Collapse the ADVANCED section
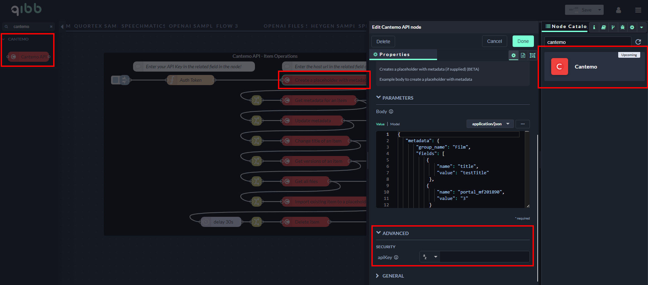The width and height of the screenshot is (648, 285). [395, 233]
